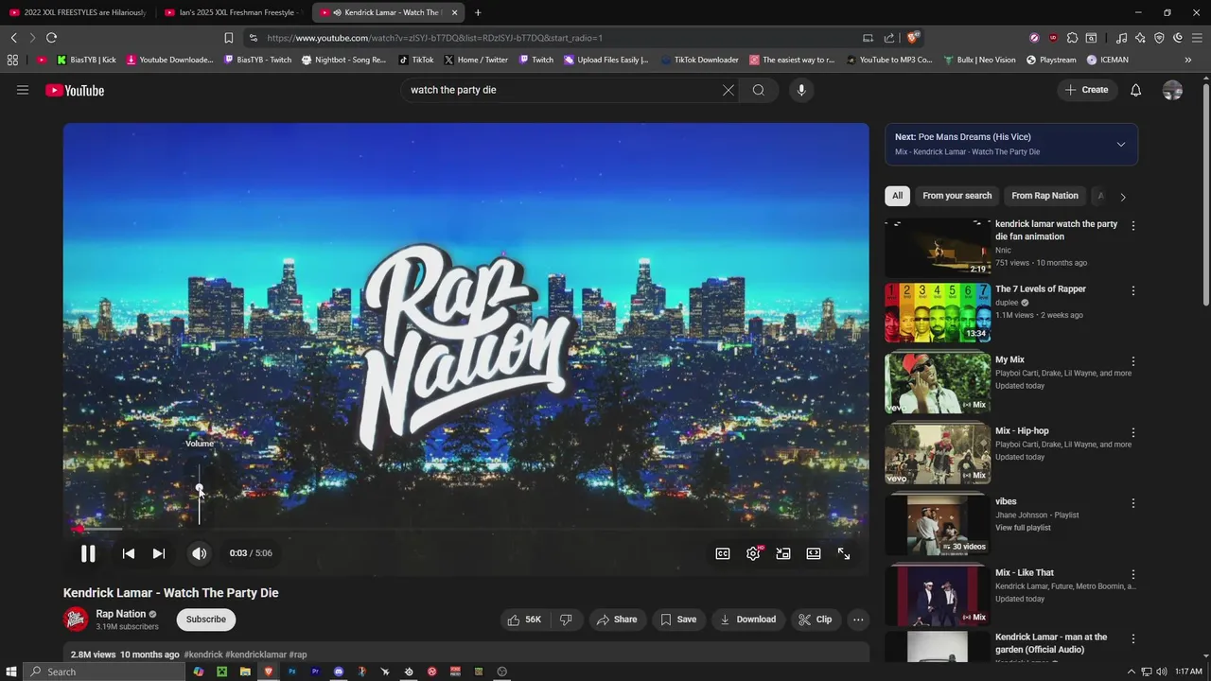
Task: Share the video
Action: (616, 620)
